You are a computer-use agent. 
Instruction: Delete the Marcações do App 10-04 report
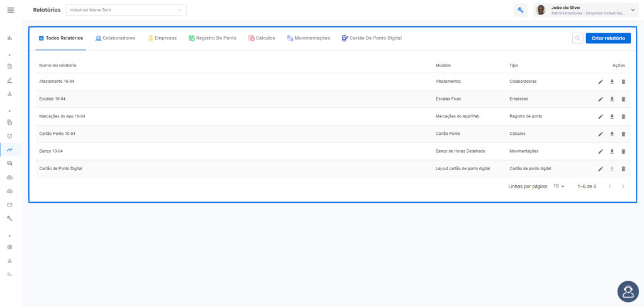click(x=623, y=117)
